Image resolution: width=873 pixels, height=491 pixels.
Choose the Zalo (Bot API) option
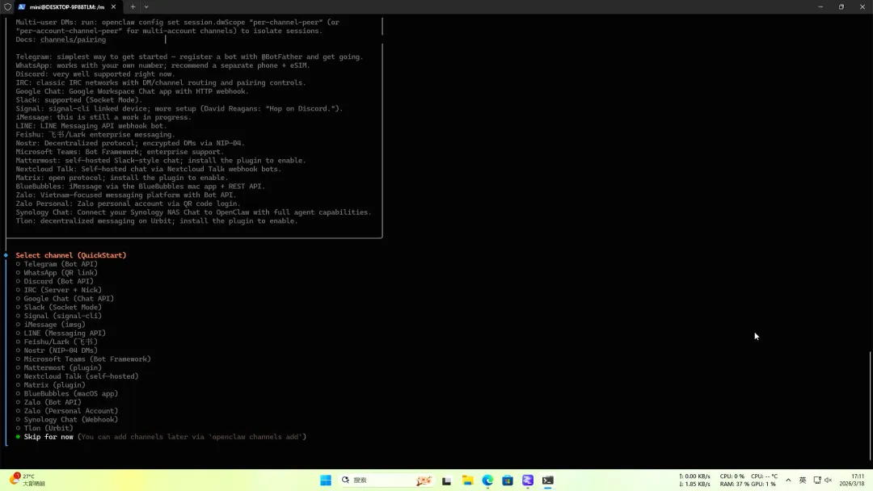[48, 401]
